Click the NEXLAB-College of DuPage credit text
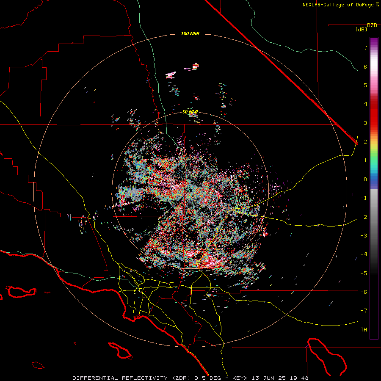381x381 pixels. pyautogui.click(x=338, y=5)
